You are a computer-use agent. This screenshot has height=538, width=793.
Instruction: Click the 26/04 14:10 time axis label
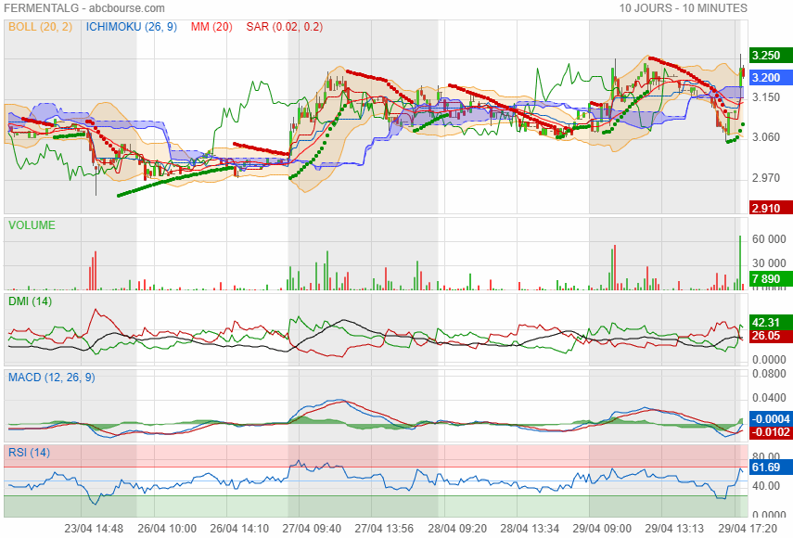pyautogui.click(x=239, y=529)
